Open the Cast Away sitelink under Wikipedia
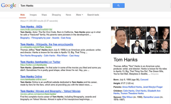The image size is (171, 104). [74, 56]
